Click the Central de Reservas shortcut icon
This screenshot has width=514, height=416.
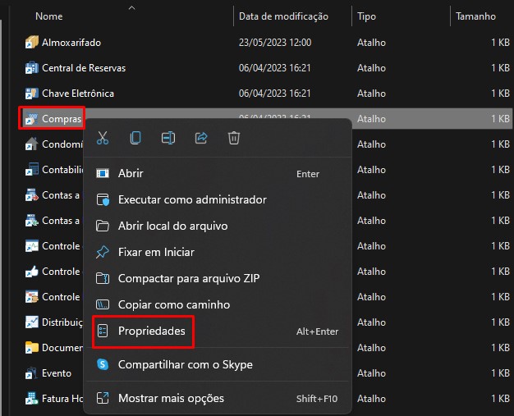click(32, 68)
